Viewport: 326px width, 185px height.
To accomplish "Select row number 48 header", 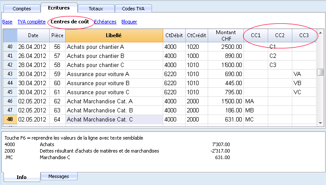I will tap(10, 119).
